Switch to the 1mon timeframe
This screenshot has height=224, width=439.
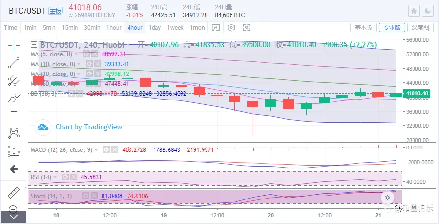point(197,27)
